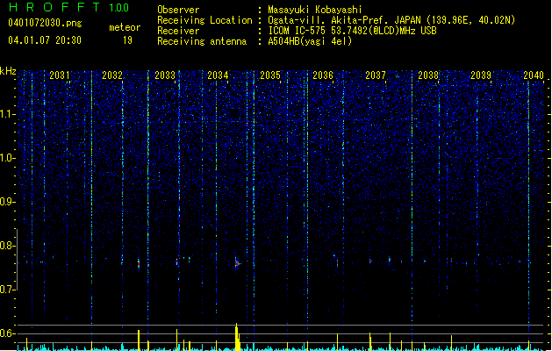Screen dimensions: 552x351
Task: Click the 2039 time marker
Action: (481, 75)
